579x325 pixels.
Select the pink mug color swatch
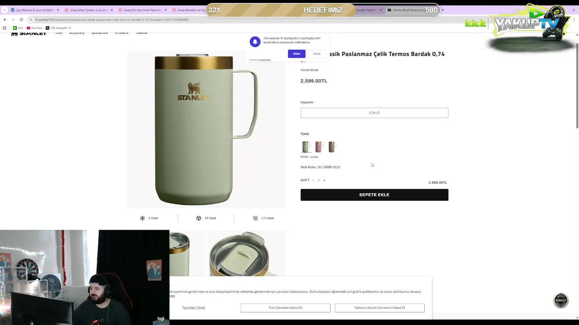(319, 147)
